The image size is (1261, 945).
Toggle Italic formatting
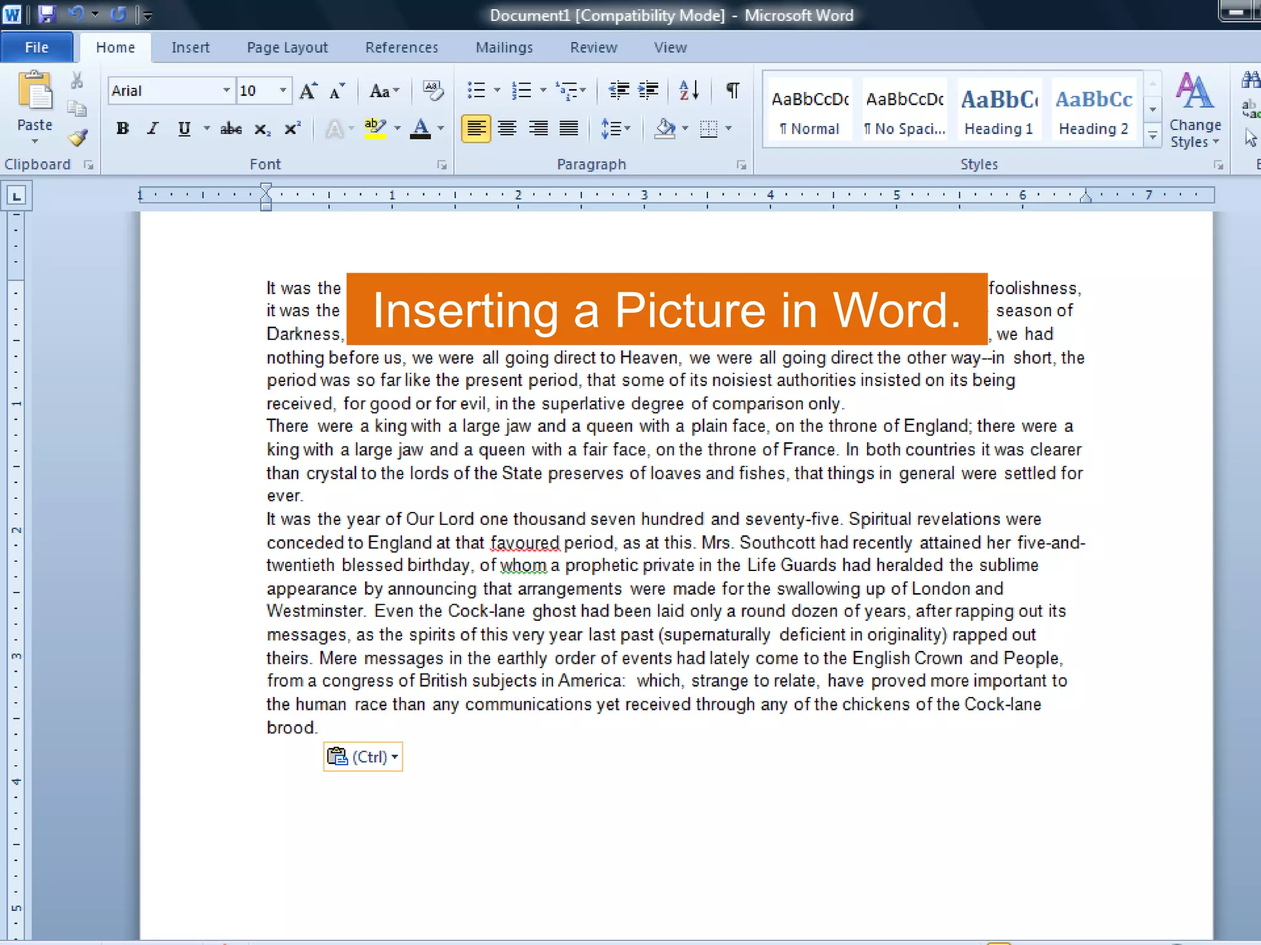pos(153,129)
